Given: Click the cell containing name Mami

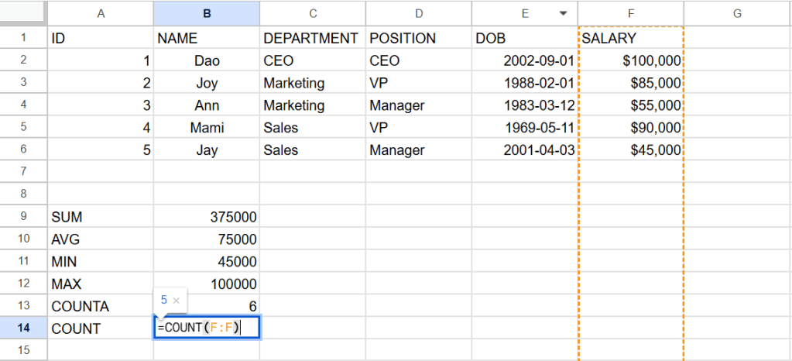Looking at the screenshot, I should click(206, 128).
